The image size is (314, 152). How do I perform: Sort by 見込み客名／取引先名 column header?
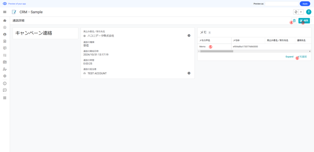278,40
